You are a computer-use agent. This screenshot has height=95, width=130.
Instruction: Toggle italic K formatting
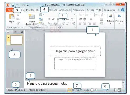(53, 19)
